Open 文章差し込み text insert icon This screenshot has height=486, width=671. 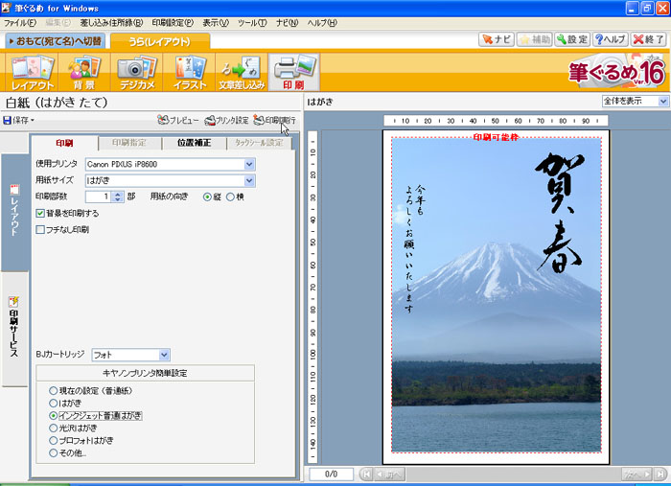click(x=241, y=72)
